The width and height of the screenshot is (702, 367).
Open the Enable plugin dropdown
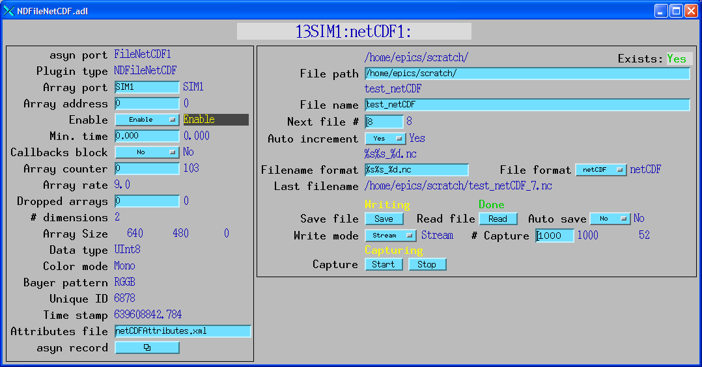147,120
